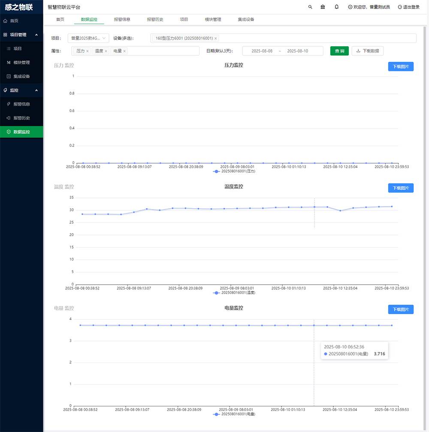Open the notification bell icon
Viewport: 429px width, 432px height.
[x=336, y=7]
